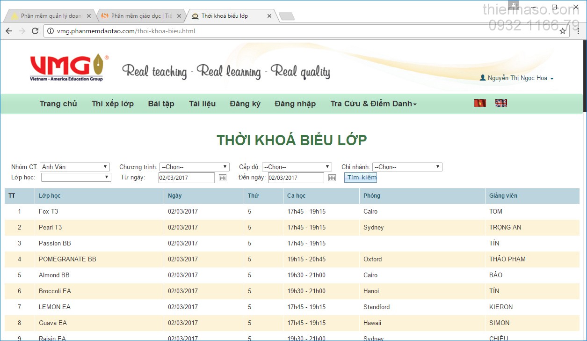The height and width of the screenshot is (341, 587).
Task: Open the Nguyễn Thị Ngọc Hoa user menu
Action: [517, 78]
